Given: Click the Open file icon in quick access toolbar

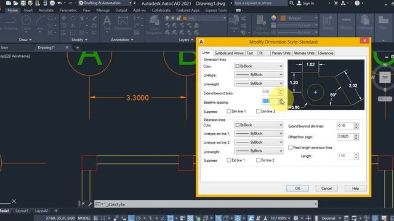Looking at the screenshot, I should pyautogui.click(x=15, y=3).
